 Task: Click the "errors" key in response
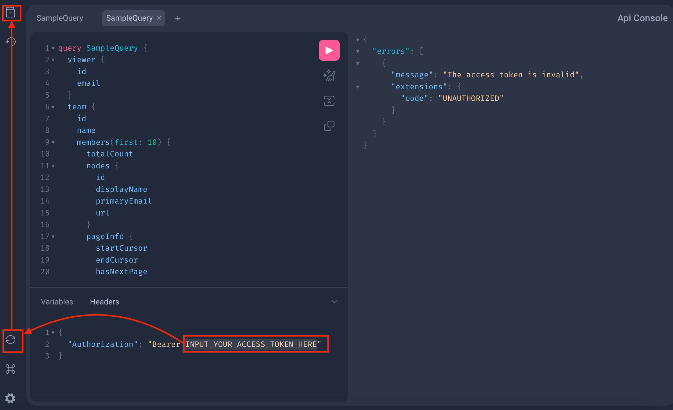point(391,51)
